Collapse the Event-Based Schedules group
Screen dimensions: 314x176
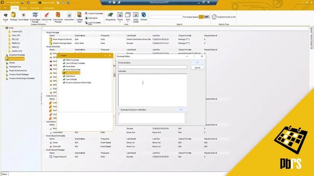pyautogui.click(x=45, y=136)
